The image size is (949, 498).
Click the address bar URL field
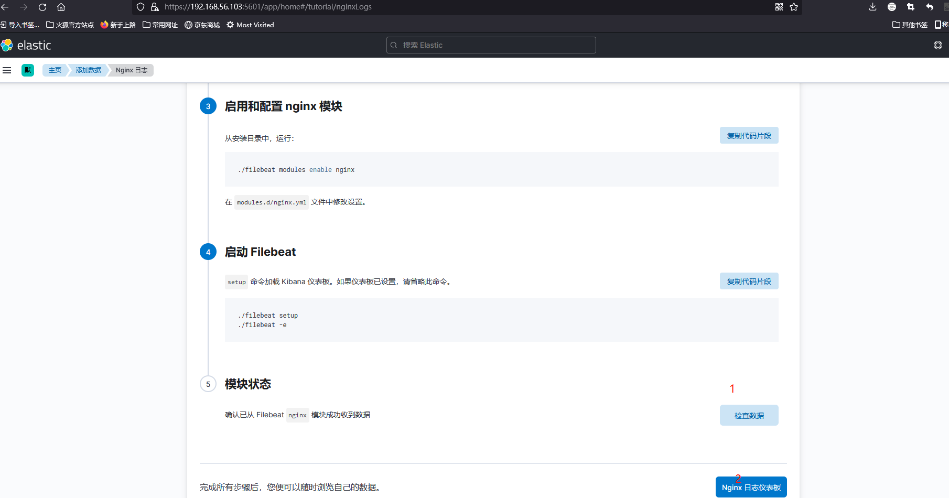pyautogui.click(x=467, y=7)
